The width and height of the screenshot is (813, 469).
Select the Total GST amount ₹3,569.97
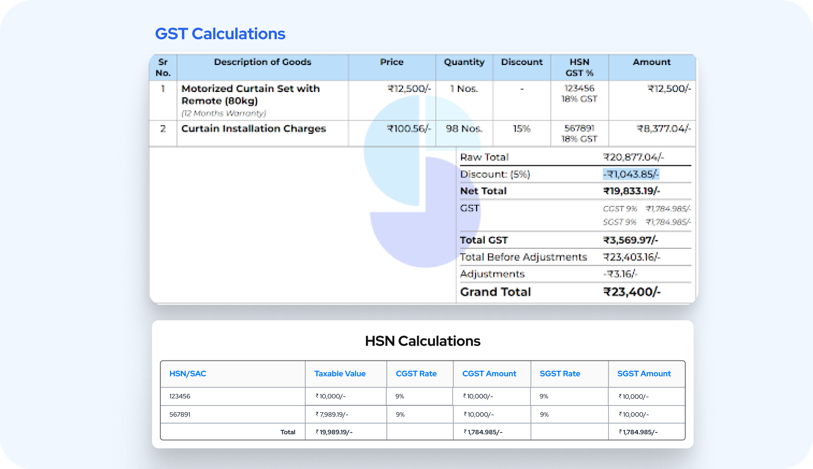coord(630,240)
